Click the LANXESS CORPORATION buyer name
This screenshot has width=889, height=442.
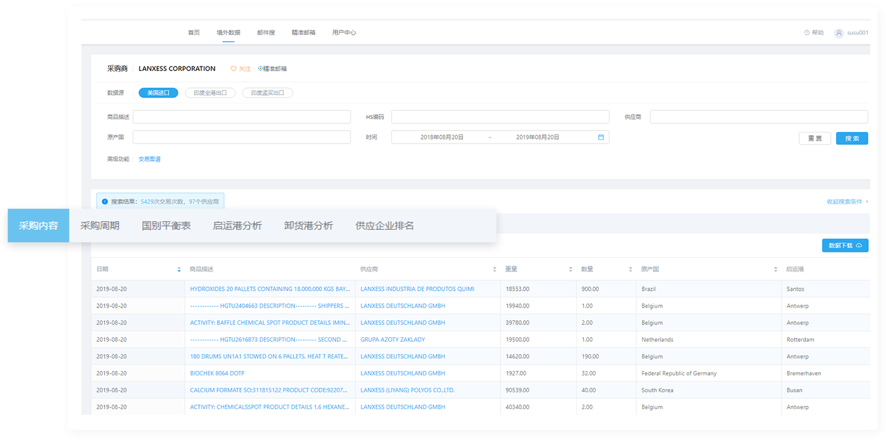point(177,68)
